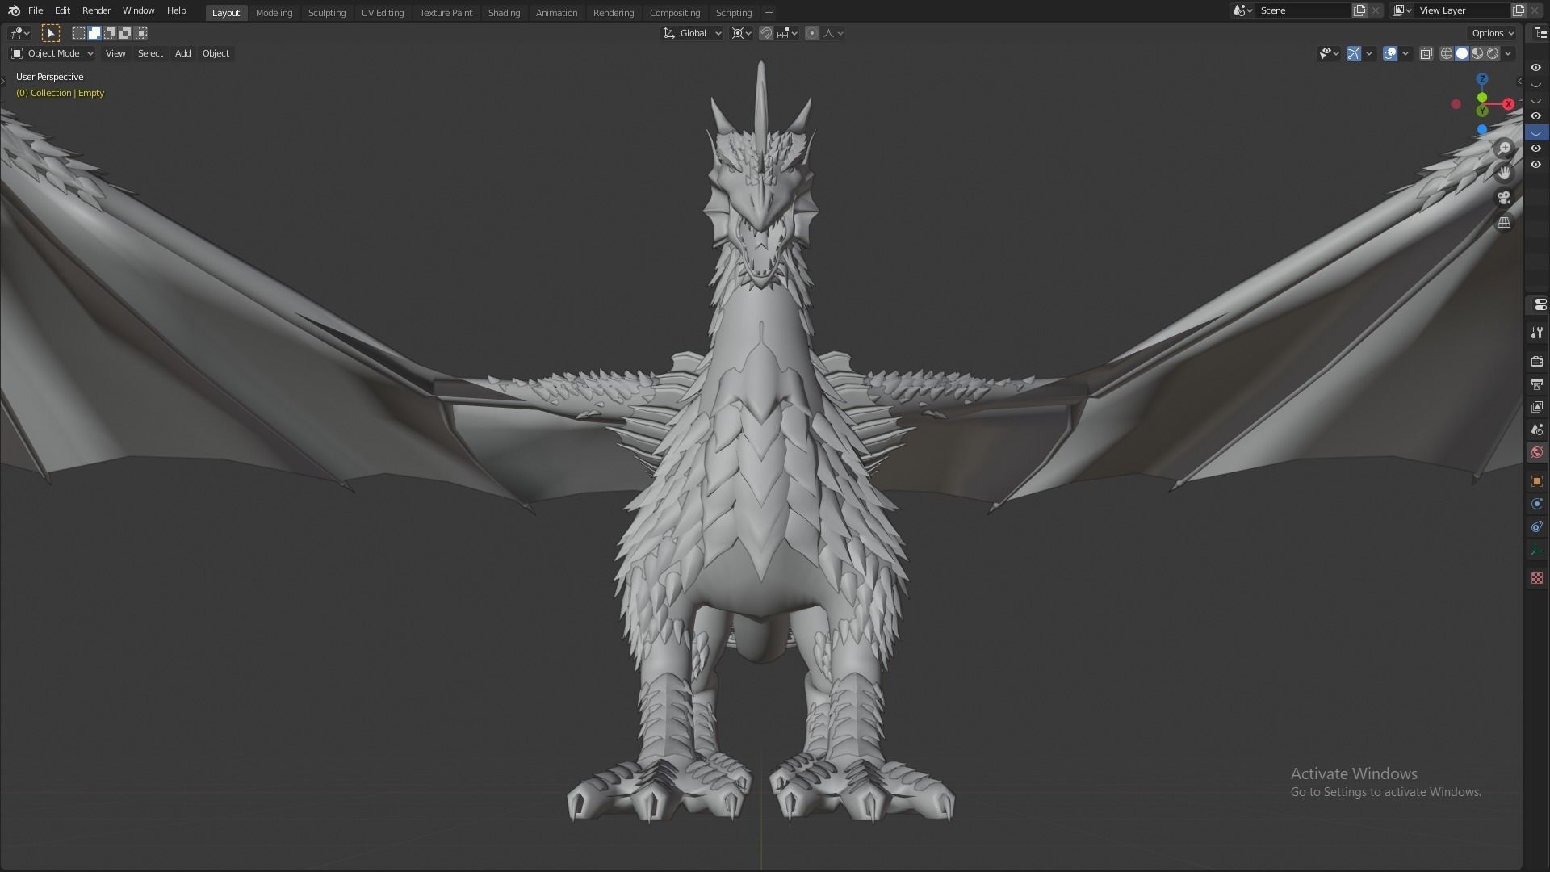Add a new workspace with plus button
This screenshot has height=872, width=1550.
(769, 12)
